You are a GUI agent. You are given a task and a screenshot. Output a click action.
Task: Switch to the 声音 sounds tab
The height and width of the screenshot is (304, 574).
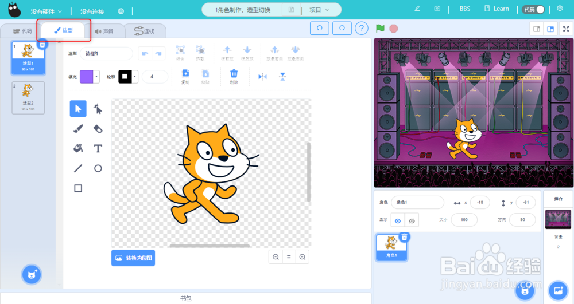click(x=104, y=31)
